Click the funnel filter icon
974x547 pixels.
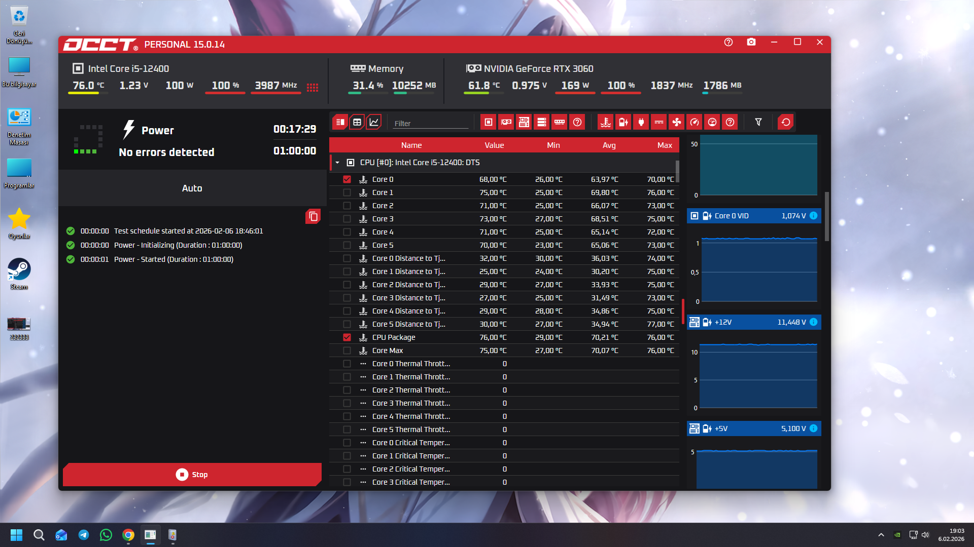(x=758, y=122)
